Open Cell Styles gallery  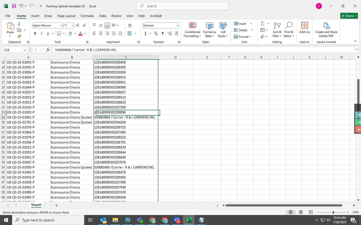coord(223,30)
